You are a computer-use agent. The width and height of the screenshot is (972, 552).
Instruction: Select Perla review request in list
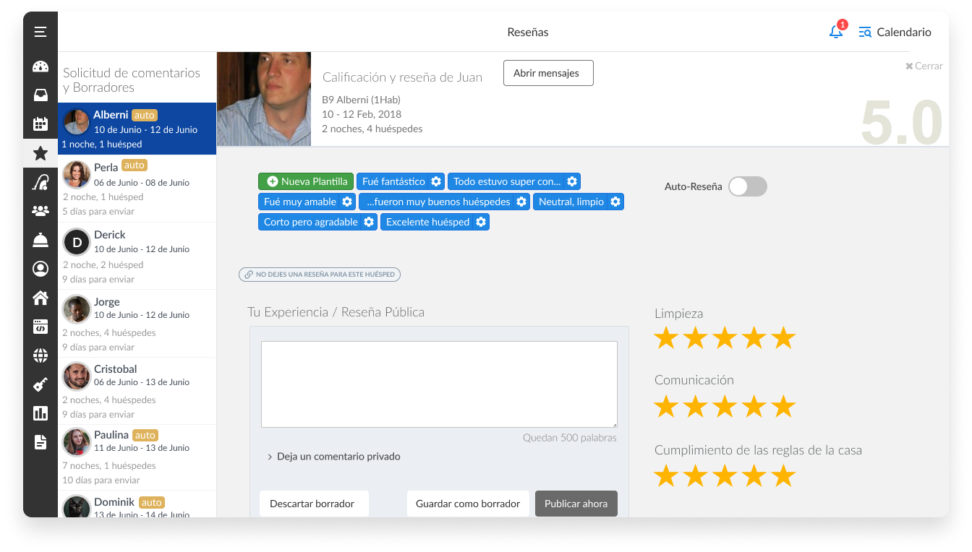[137, 189]
